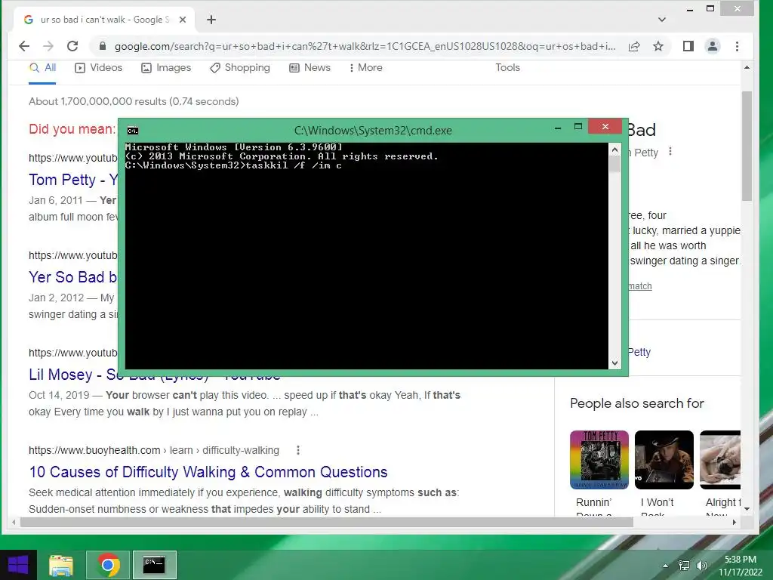Click cmd scrollbar down arrow
The width and height of the screenshot is (773, 580).
click(x=614, y=363)
